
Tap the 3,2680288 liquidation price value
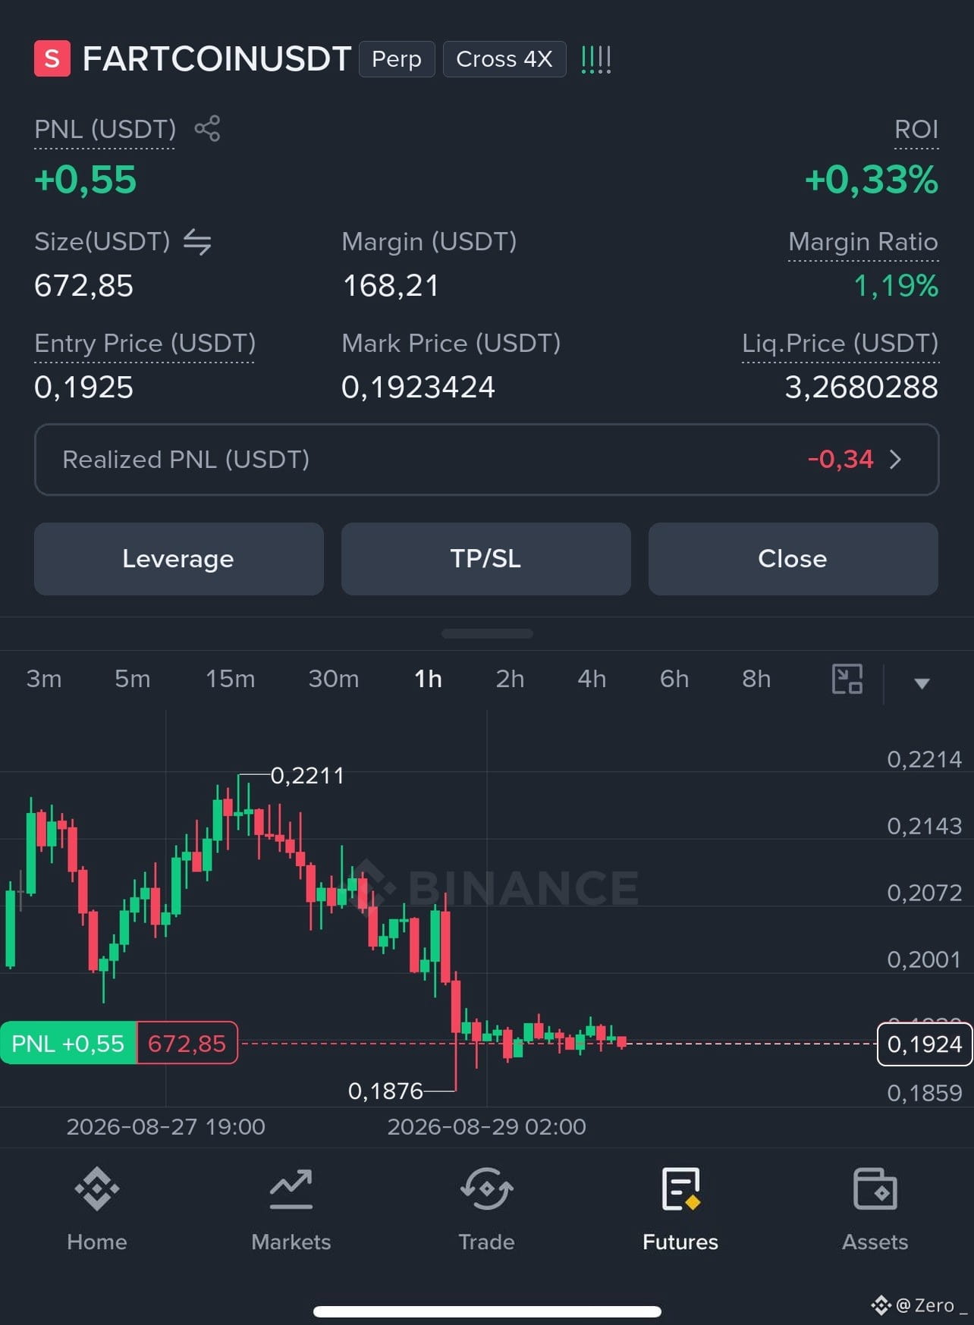(862, 388)
